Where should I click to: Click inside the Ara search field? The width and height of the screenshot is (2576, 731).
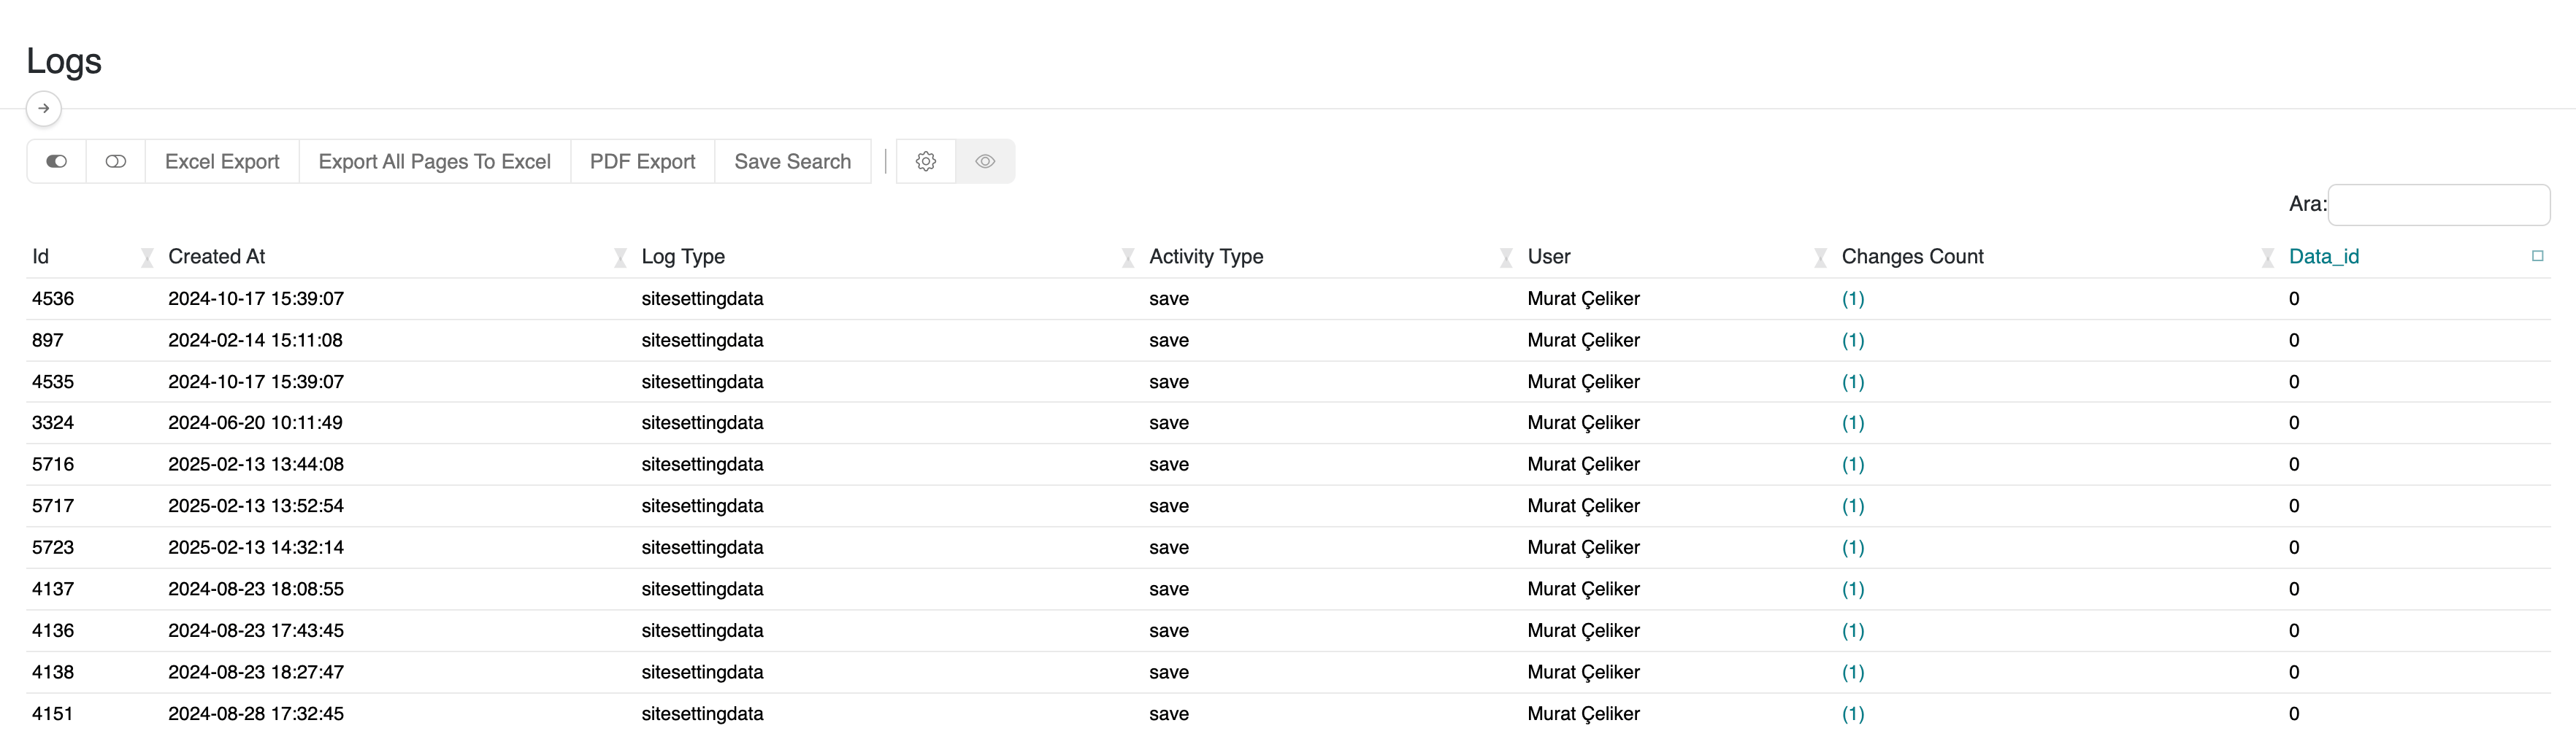2440,205
